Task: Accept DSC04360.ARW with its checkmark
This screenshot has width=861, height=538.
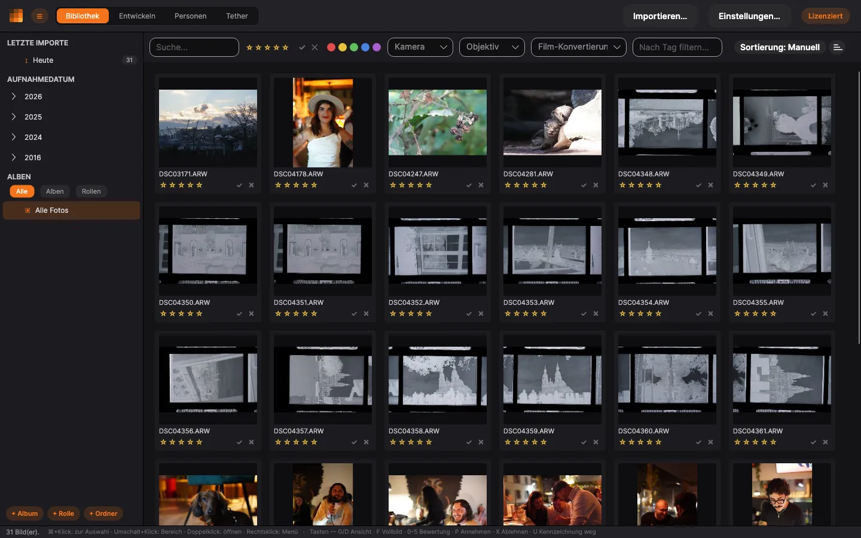Action: 698,442
